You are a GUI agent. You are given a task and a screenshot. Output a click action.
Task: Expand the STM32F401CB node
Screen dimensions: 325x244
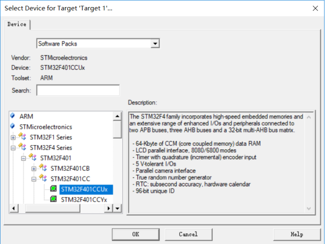34,169
